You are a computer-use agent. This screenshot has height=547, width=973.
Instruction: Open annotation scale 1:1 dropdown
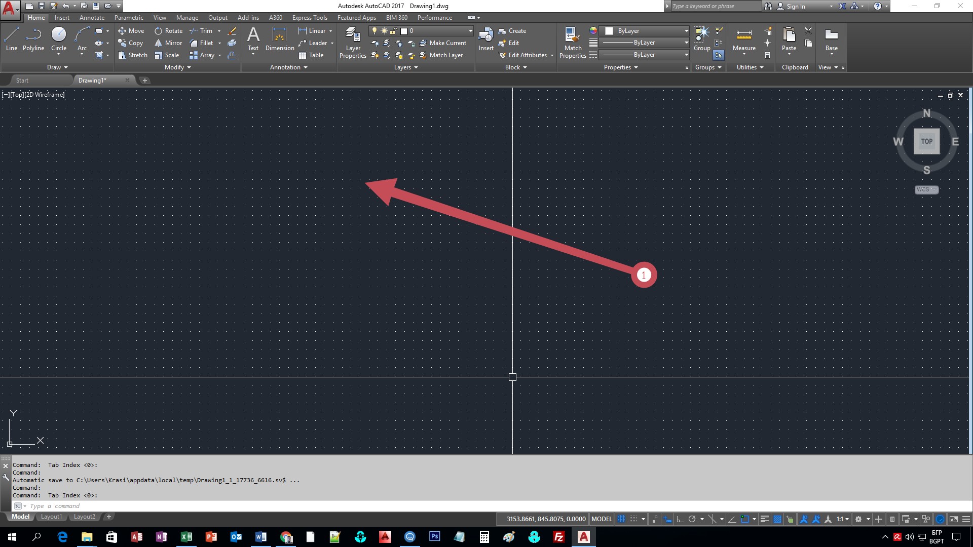tap(843, 519)
